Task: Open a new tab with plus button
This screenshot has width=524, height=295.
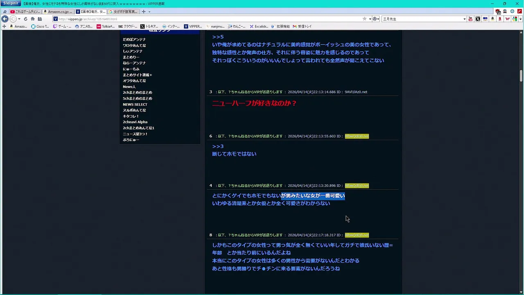Action: [x=143, y=11]
